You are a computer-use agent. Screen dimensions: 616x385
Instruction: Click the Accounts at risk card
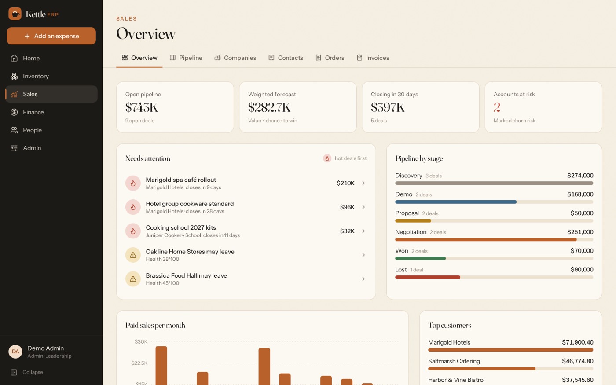click(543, 107)
